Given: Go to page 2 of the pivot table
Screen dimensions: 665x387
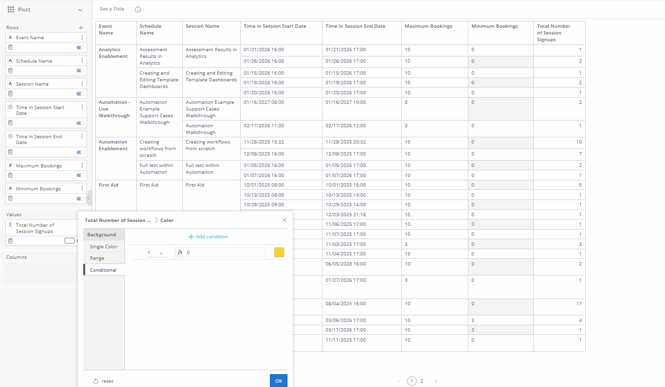Looking at the screenshot, I should click(423, 381).
